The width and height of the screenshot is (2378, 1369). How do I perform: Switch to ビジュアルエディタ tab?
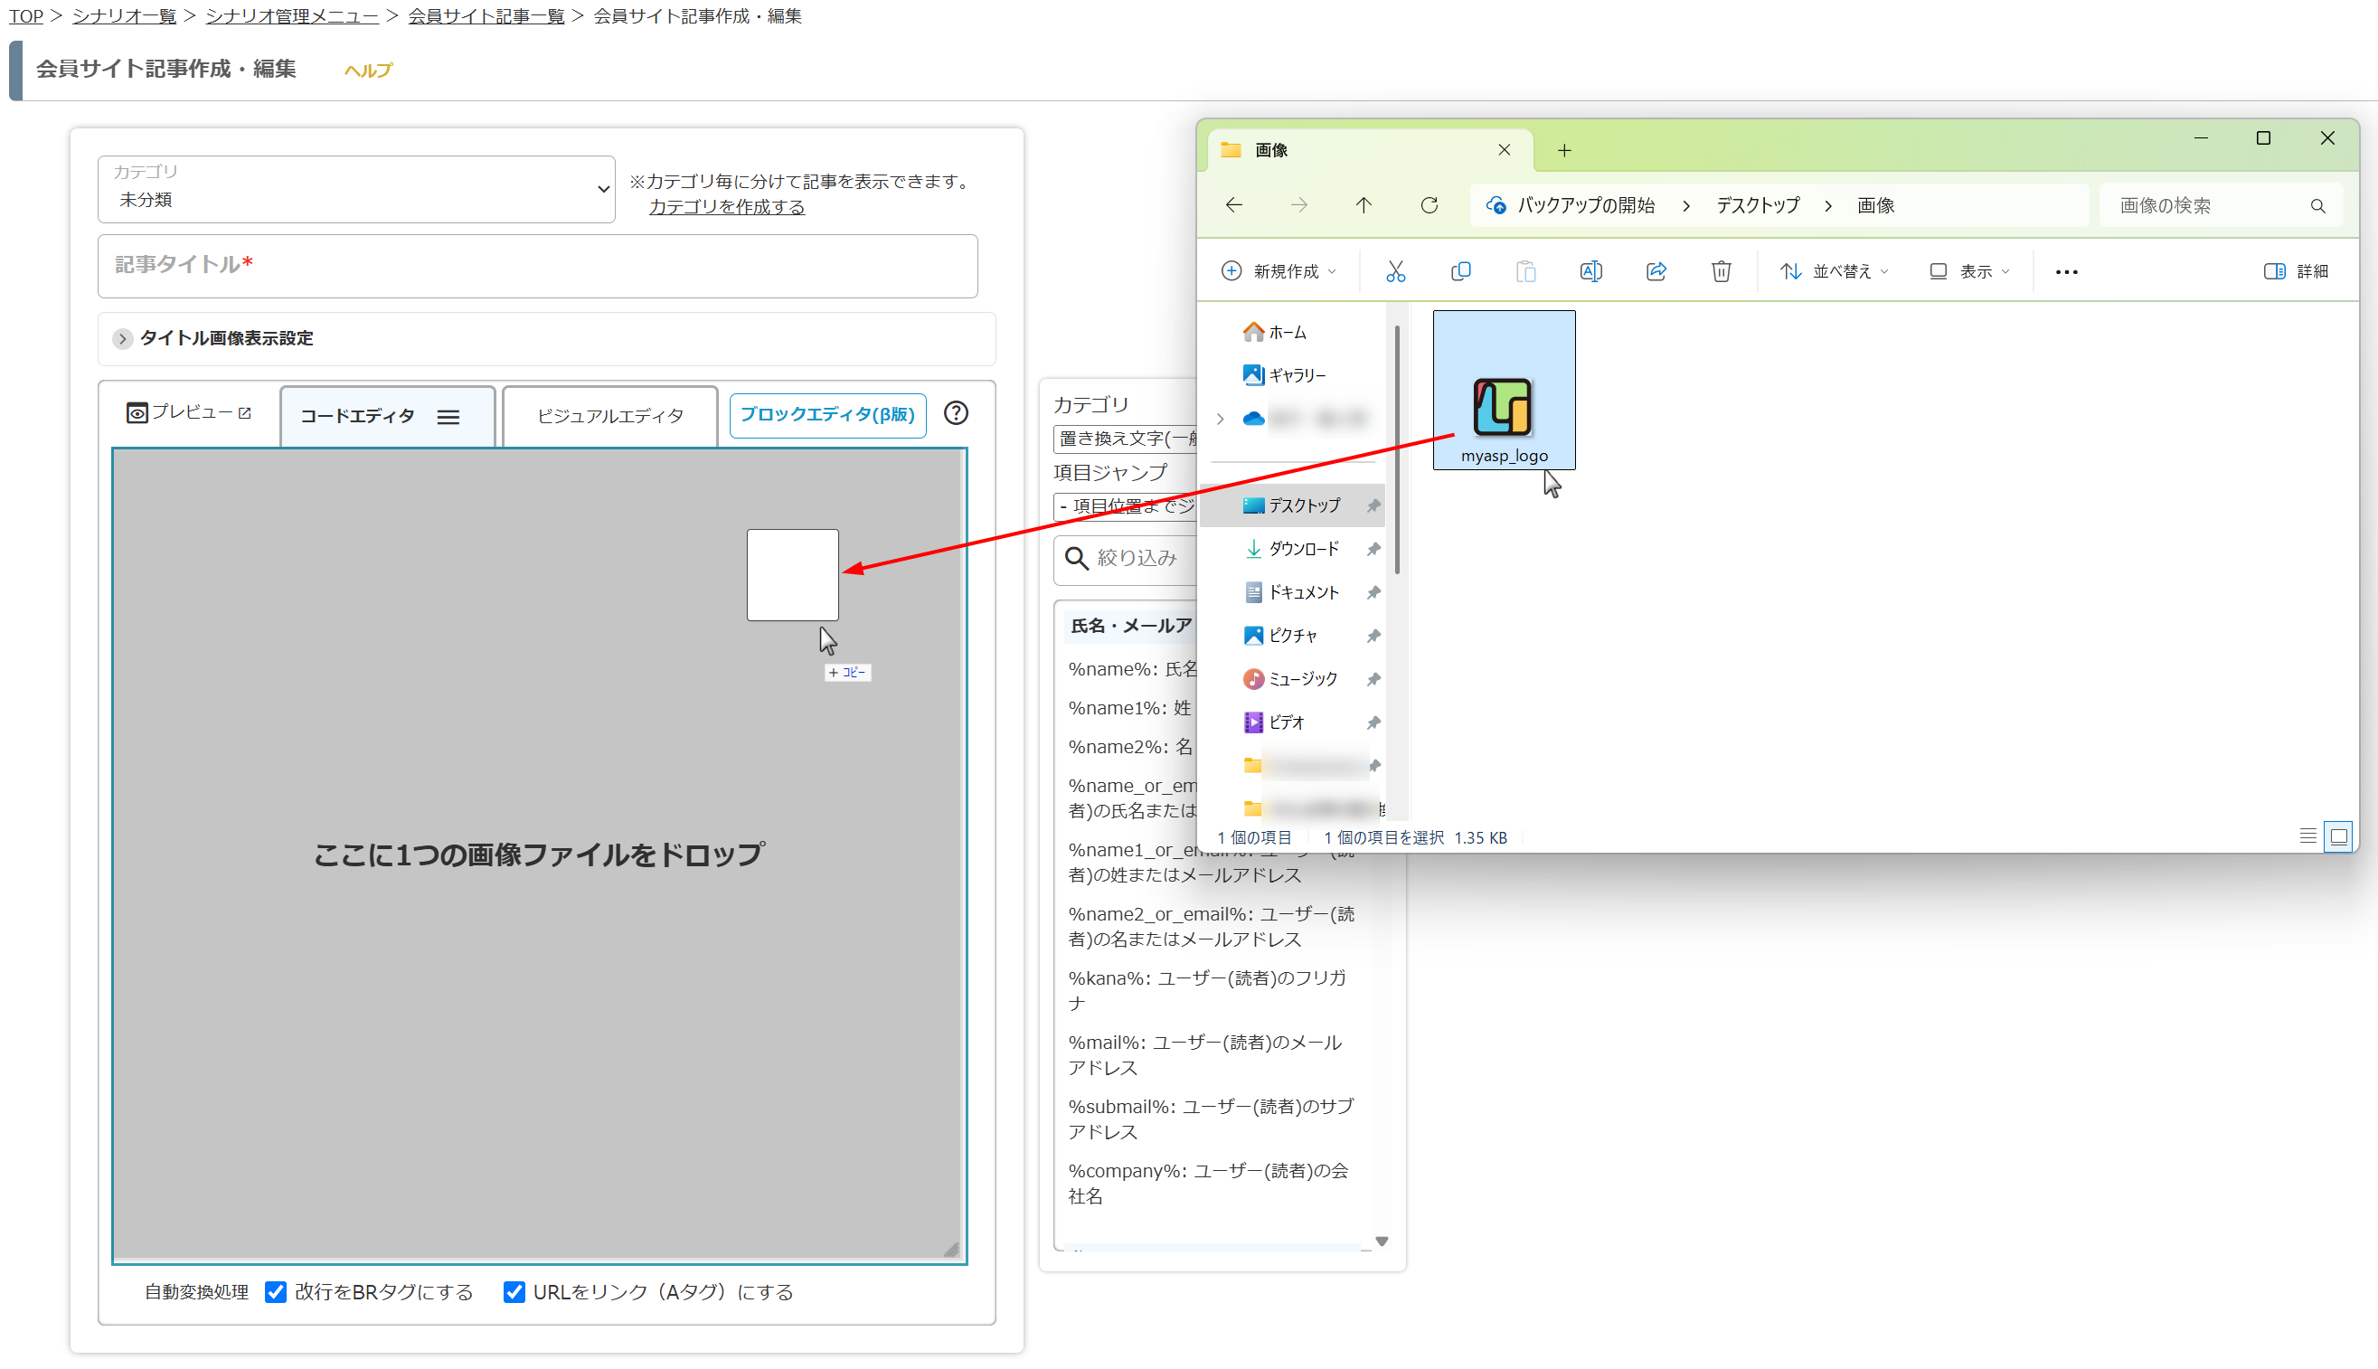point(610,416)
